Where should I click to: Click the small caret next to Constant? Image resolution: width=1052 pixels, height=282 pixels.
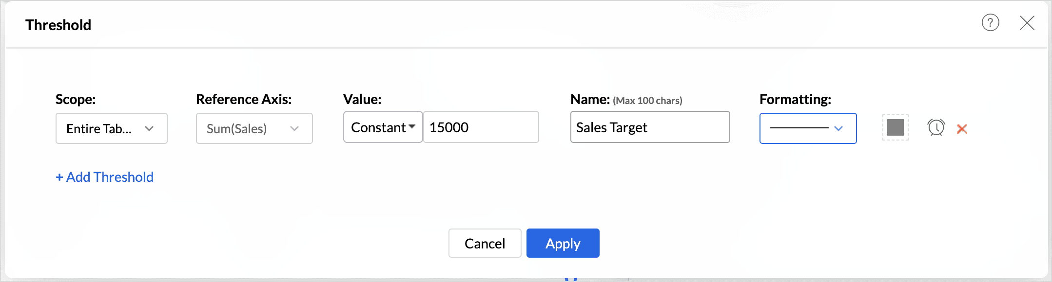tap(412, 127)
